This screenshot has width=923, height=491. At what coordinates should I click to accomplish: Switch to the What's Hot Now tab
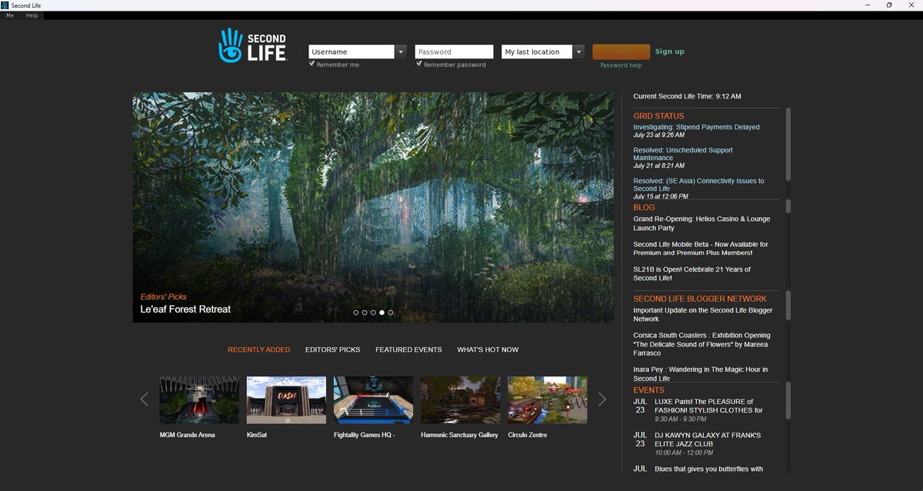point(488,349)
